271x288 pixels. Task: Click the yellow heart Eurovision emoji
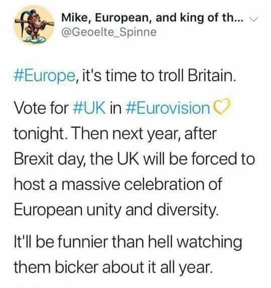pyautogui.click(x=221, y=107)
